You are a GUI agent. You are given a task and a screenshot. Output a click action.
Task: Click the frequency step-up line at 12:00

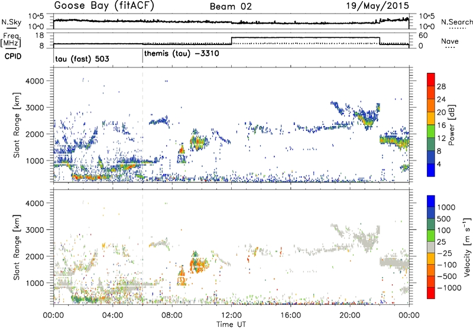click(231, 41)
